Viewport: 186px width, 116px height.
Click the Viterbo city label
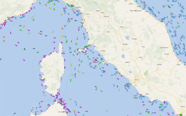click(x=127, y=62)
